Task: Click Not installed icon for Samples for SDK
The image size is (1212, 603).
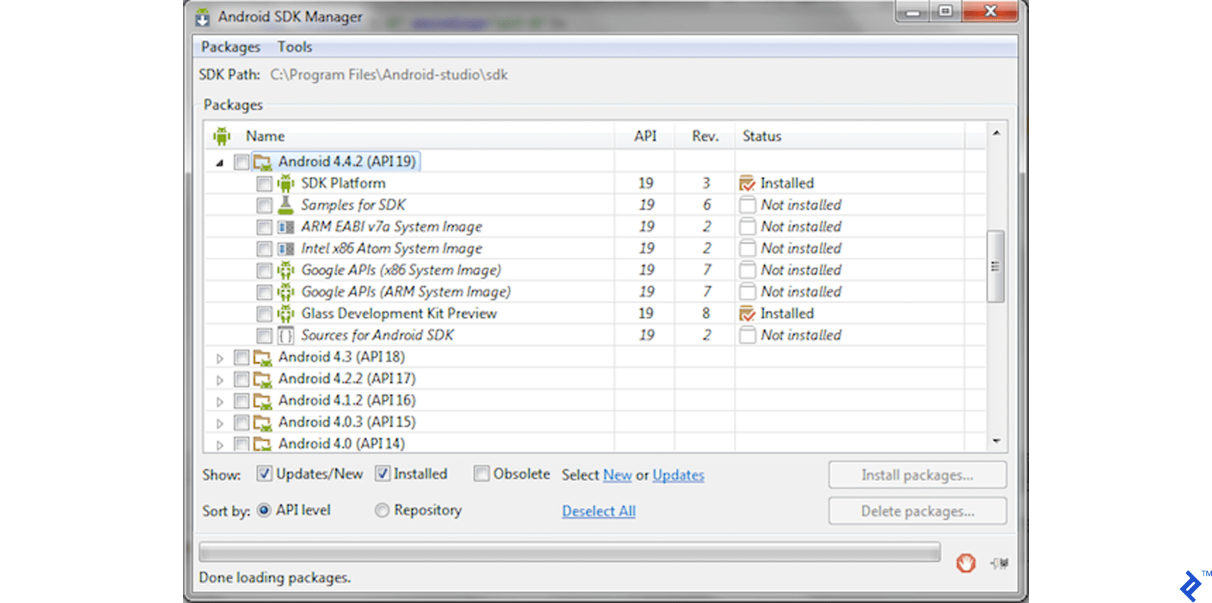Action: [x=747, y=205]
